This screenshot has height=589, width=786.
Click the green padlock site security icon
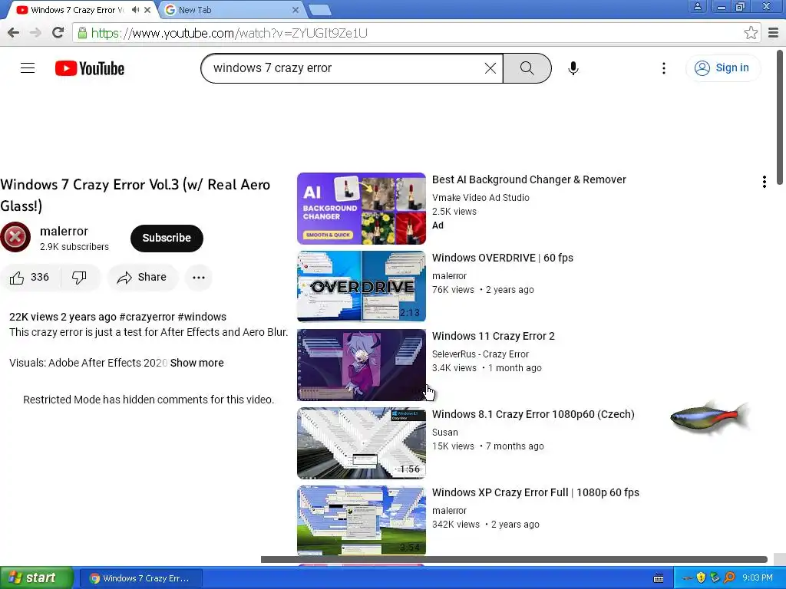pos(81,33)
